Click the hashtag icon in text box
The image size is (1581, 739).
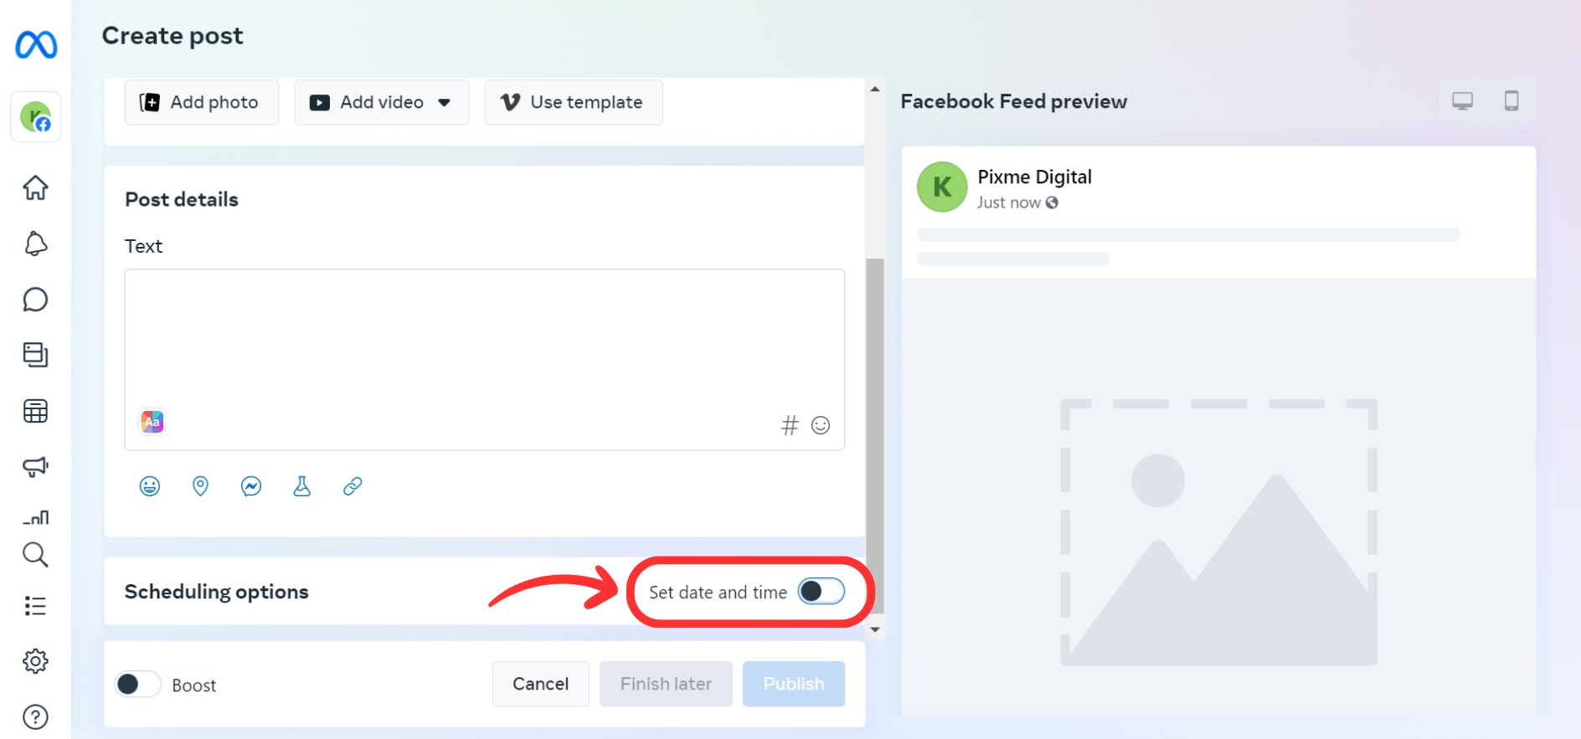point(790,426)
